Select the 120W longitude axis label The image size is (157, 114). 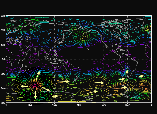coord(103,105)
